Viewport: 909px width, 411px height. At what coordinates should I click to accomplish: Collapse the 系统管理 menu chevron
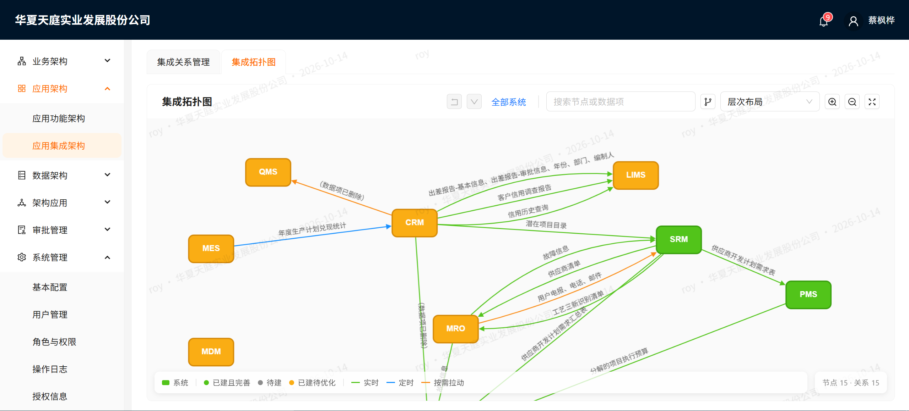pyautogui.click(x=107, y=257)
